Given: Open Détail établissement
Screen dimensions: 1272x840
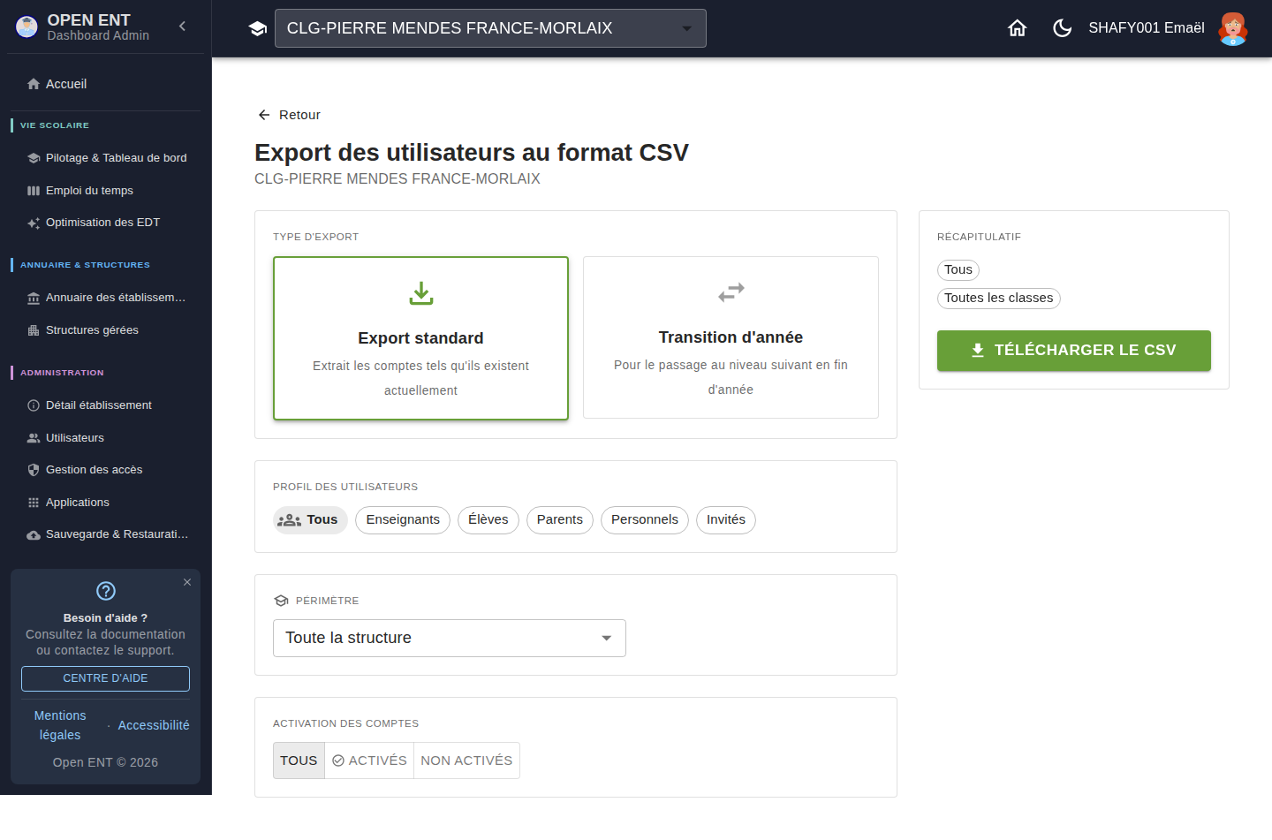Looking at the screenshot, I should (x=106, y=405).
